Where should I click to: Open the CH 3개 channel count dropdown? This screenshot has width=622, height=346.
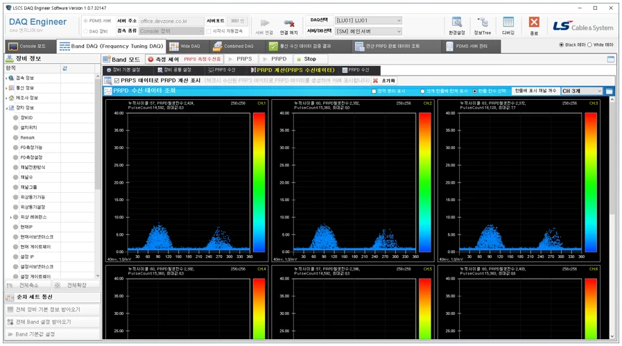[x=582, y=92]
